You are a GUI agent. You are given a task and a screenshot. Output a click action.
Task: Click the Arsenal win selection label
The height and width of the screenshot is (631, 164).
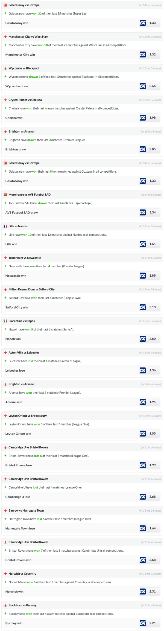tap(14, 402)
